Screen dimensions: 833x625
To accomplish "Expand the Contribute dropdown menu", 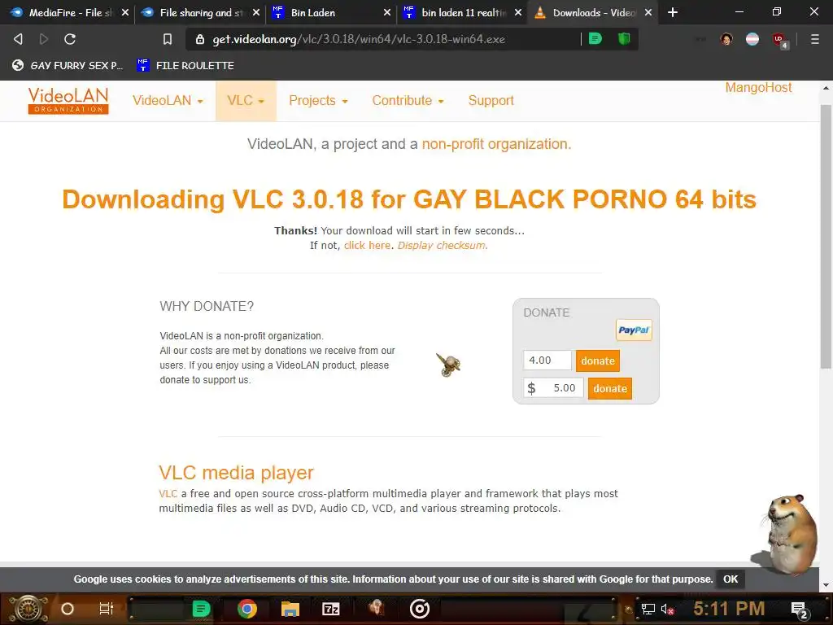I will [408, 101].
